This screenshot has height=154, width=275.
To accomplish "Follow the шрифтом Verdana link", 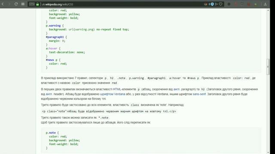I will pos(113,94).
